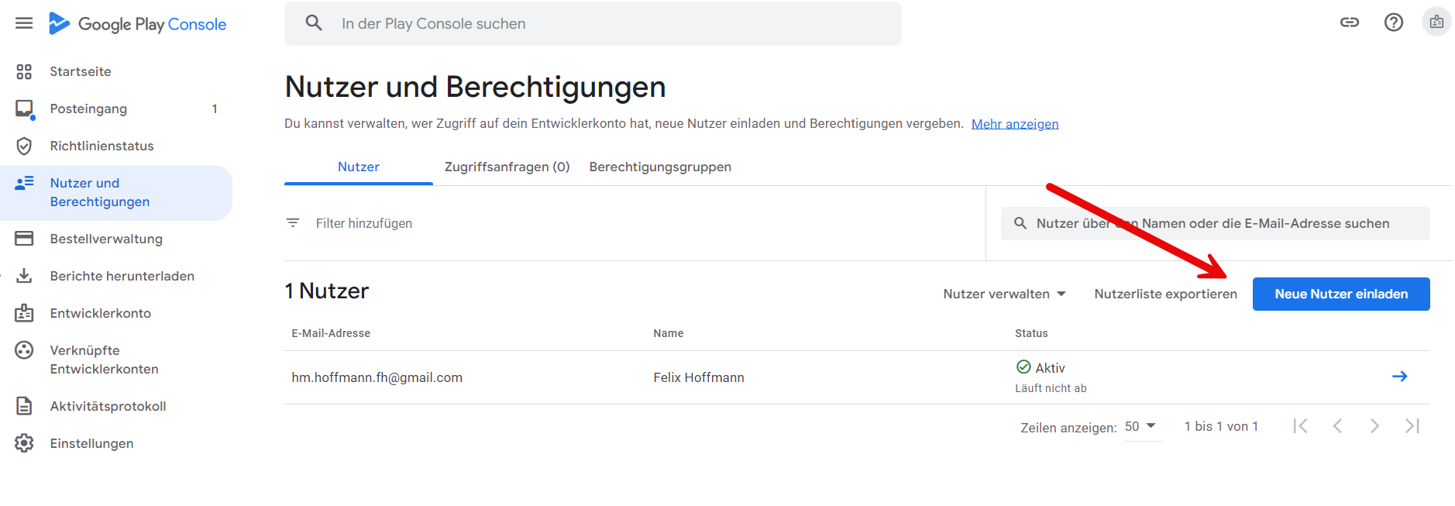Viewport: 1455px width, 506px height.
Task: Open Verknüpfte Entwicklerkonten in sidebar
Action: pyautogui.click(x=116, y=360)
